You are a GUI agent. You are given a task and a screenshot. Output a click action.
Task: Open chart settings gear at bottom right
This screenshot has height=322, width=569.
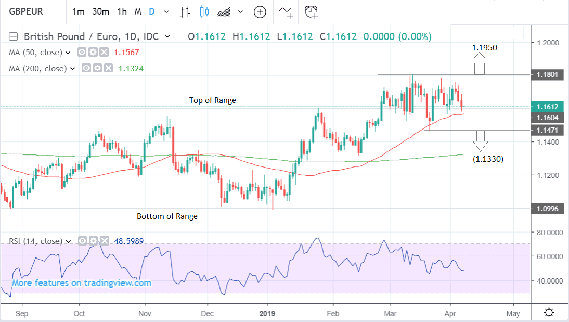(x=548, y=313)
